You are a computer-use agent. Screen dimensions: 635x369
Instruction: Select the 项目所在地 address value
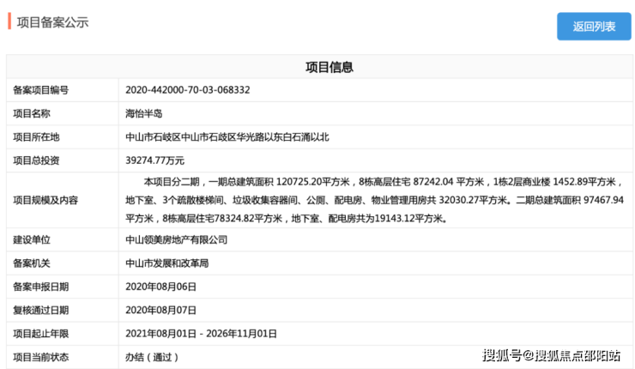click(227, 137)
